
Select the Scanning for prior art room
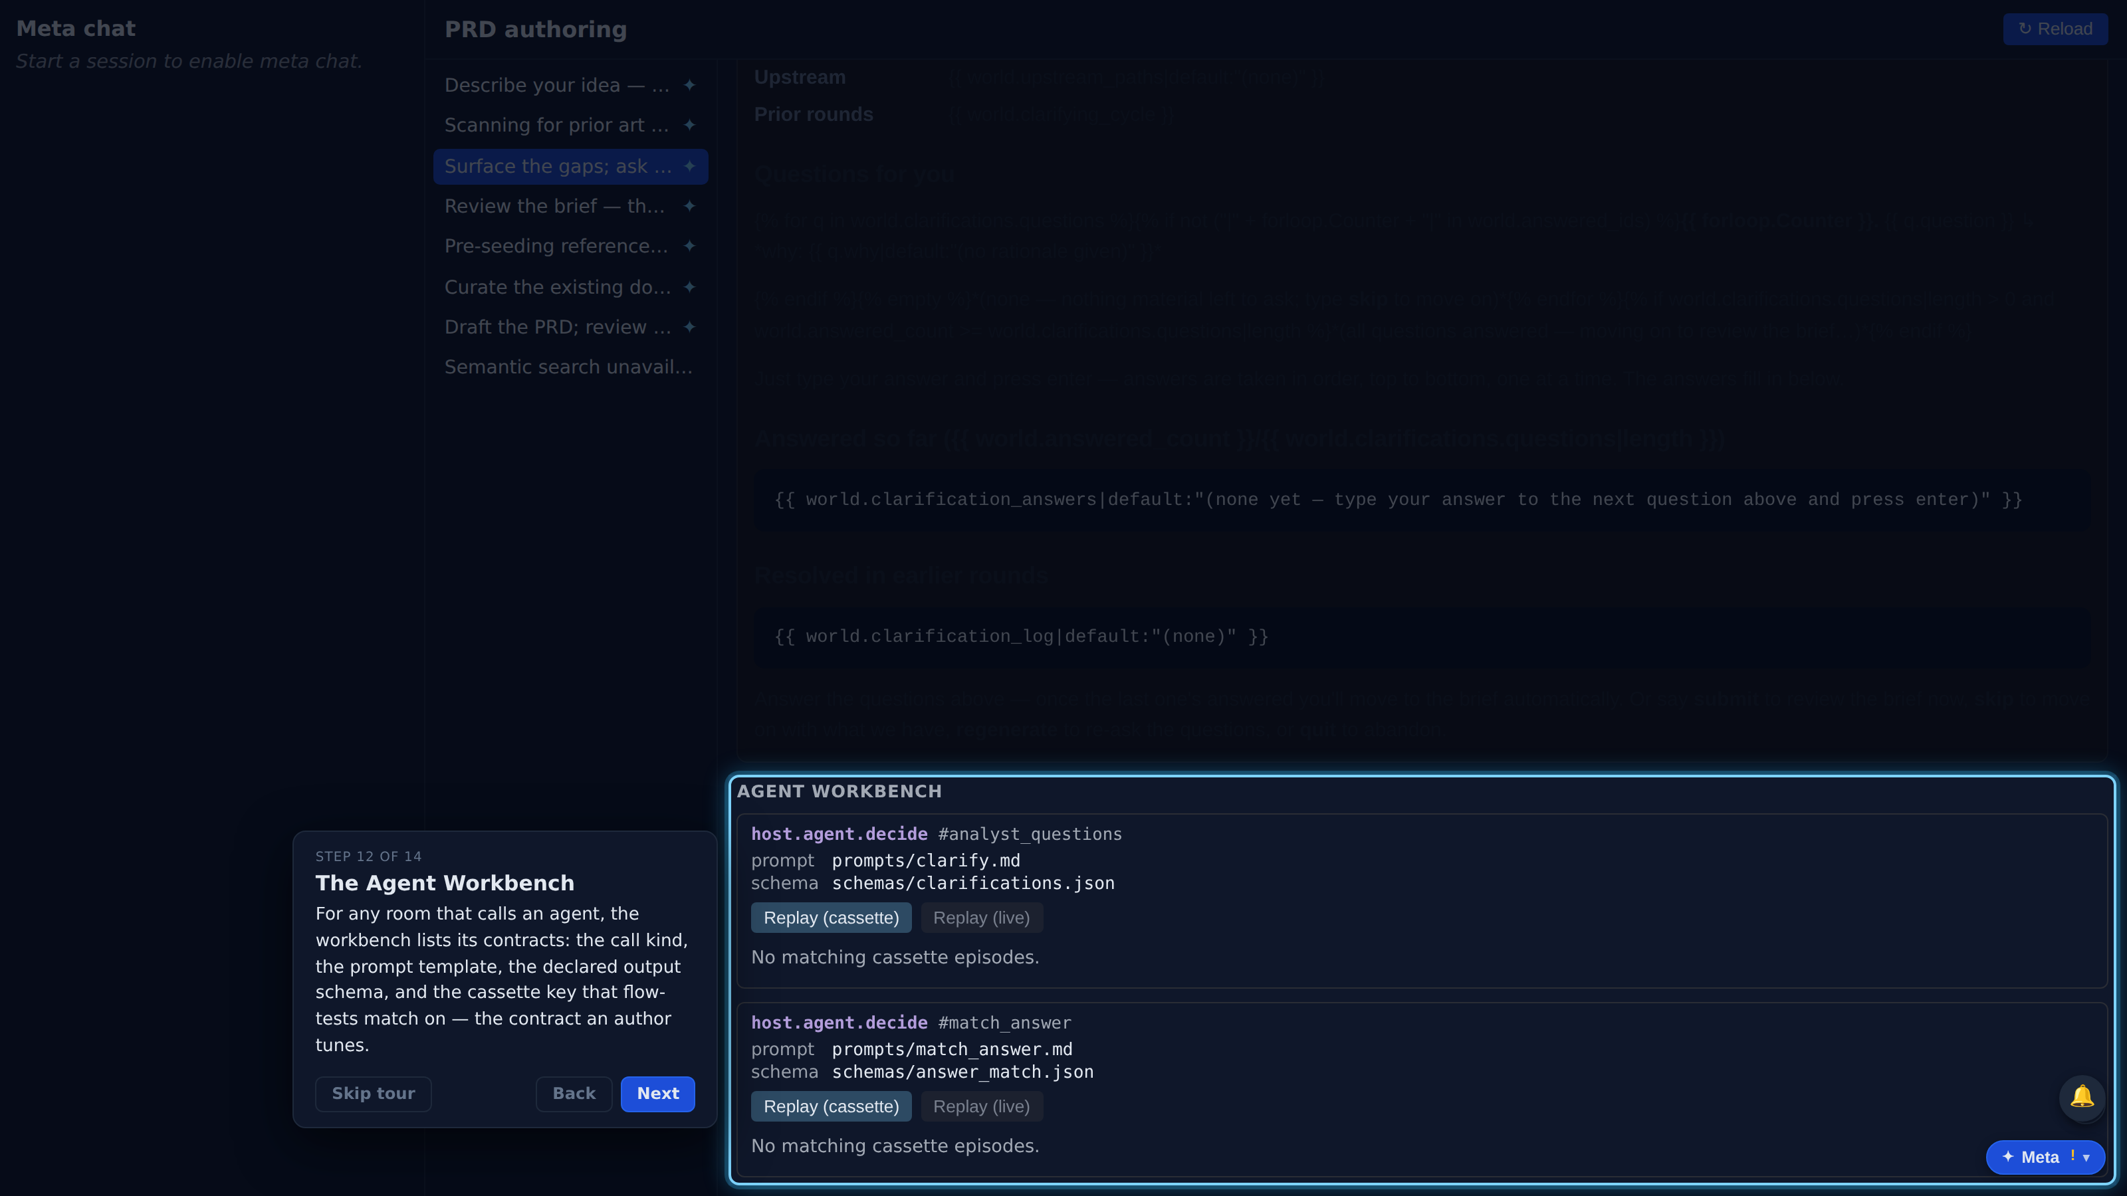tap(570, 125)
